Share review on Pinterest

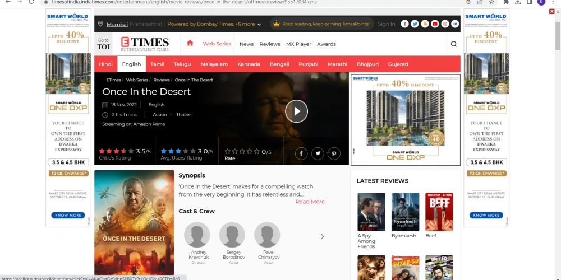coord(334,153)
